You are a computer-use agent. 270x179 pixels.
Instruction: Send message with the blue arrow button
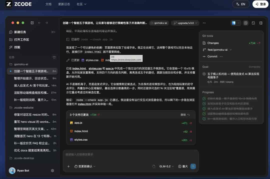click(x=193, y=166)
